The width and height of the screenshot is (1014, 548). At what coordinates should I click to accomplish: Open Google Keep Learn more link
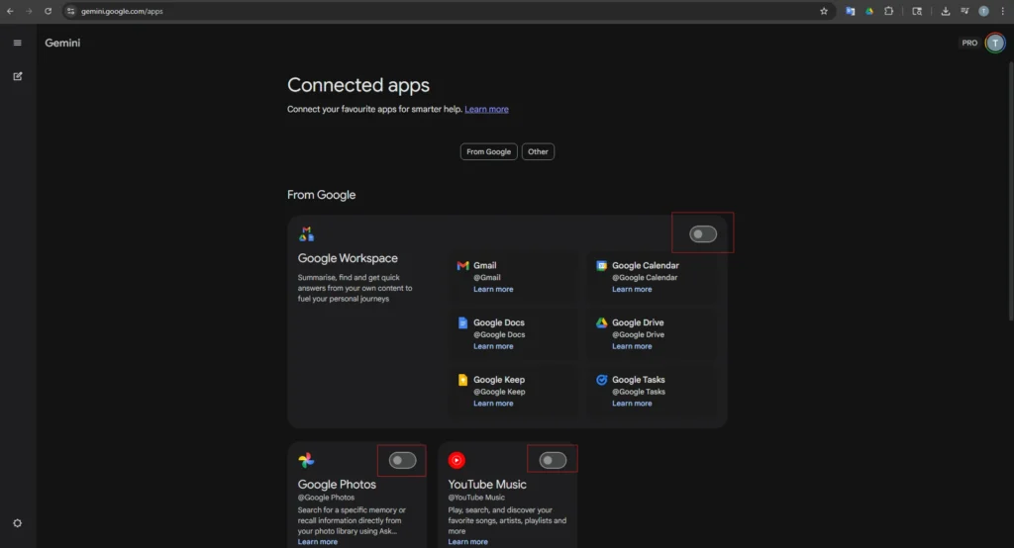pos(493,404)
